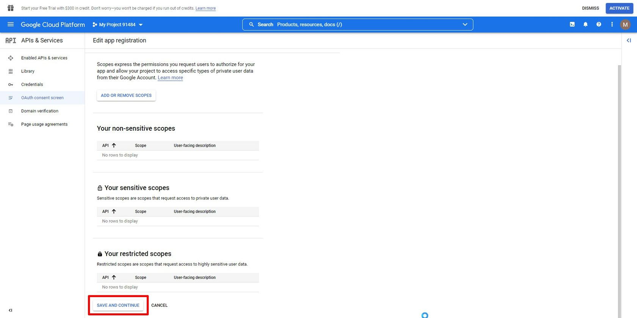This screenshot has height=318, width=637.
Task: Collapse the left sidebar with the bottom arrow
Action: pyautogui.click(x=11, y=310)
